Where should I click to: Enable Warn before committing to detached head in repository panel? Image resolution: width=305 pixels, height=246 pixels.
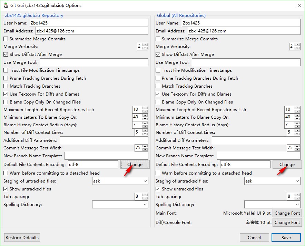click(x=6, y=173)
